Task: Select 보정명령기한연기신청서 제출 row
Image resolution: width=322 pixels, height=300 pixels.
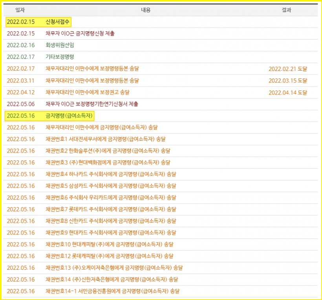Action: (161, 104)
